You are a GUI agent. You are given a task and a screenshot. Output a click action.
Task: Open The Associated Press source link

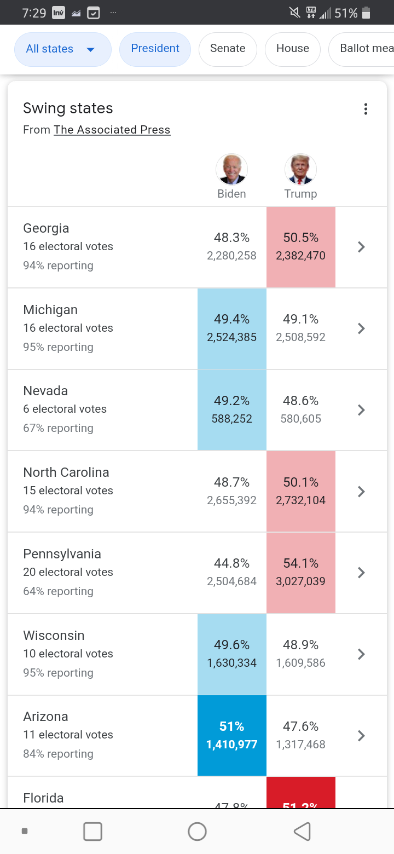click(x=112, y=130)
